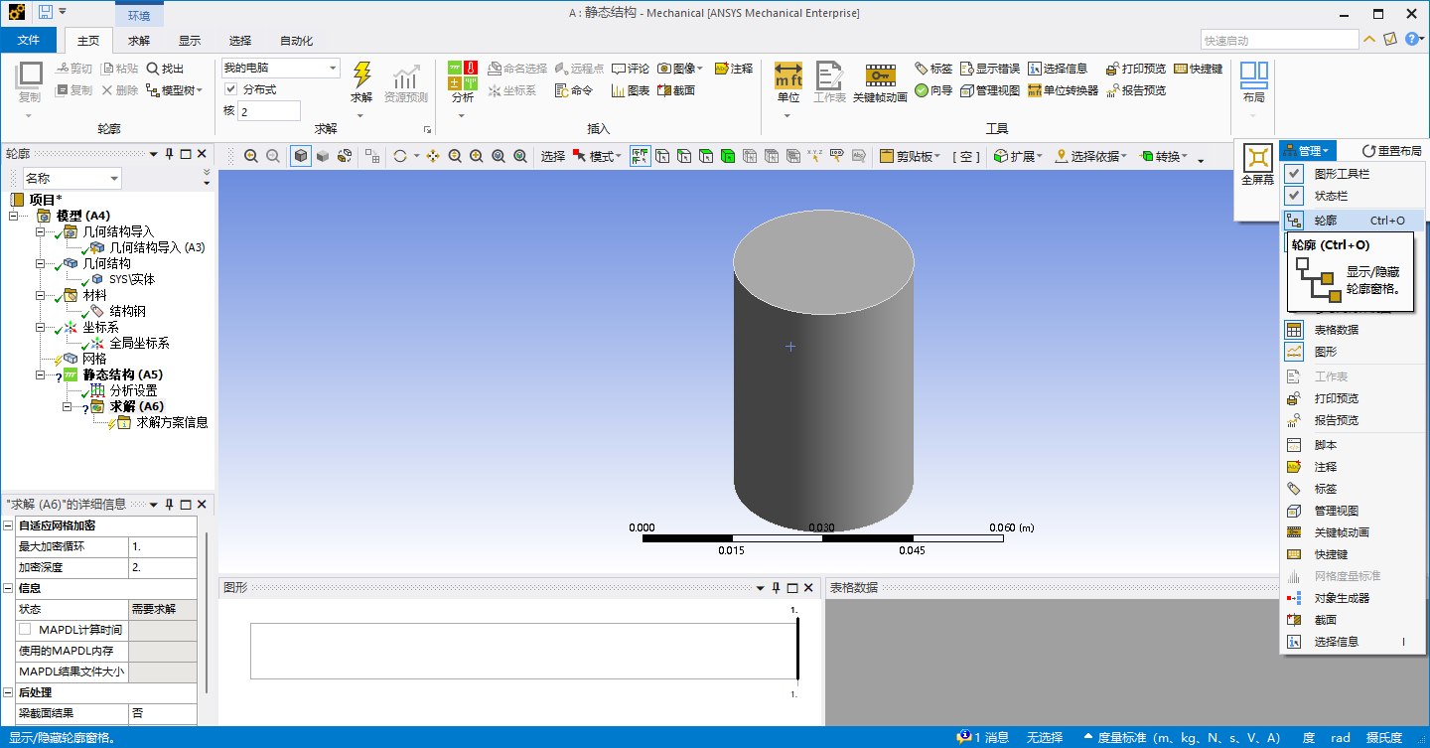Open the Mode dropdown in the toolbar
1430x748 pixels.
click(598, 156)
